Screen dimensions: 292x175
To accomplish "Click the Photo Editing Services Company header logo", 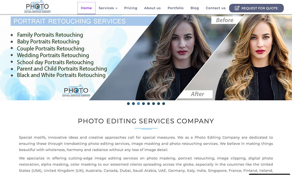I will point(38,7).
